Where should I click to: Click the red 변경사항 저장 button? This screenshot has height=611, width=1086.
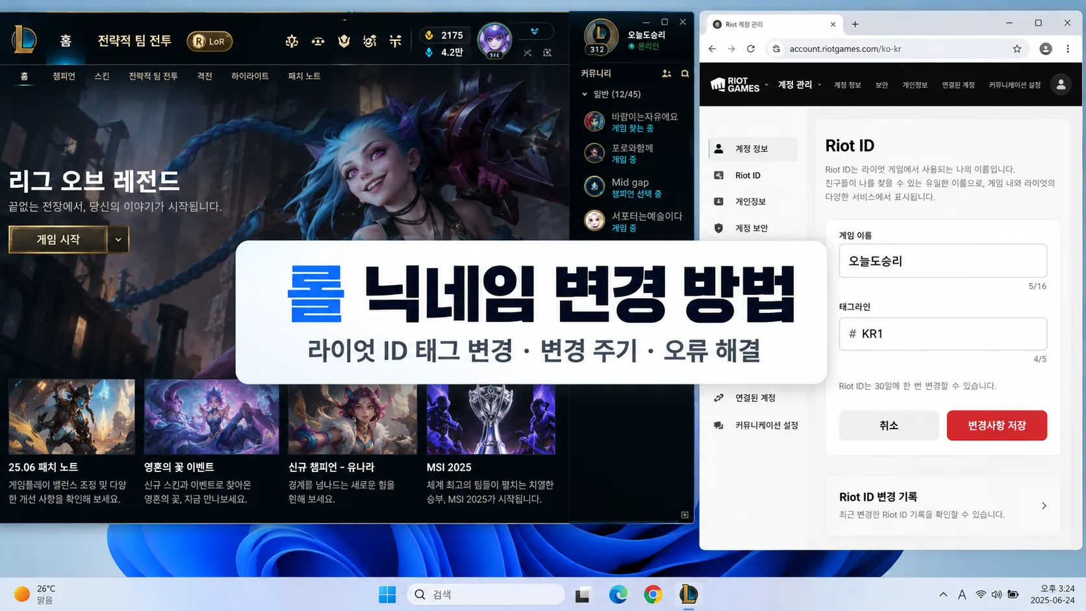point(996,425)
